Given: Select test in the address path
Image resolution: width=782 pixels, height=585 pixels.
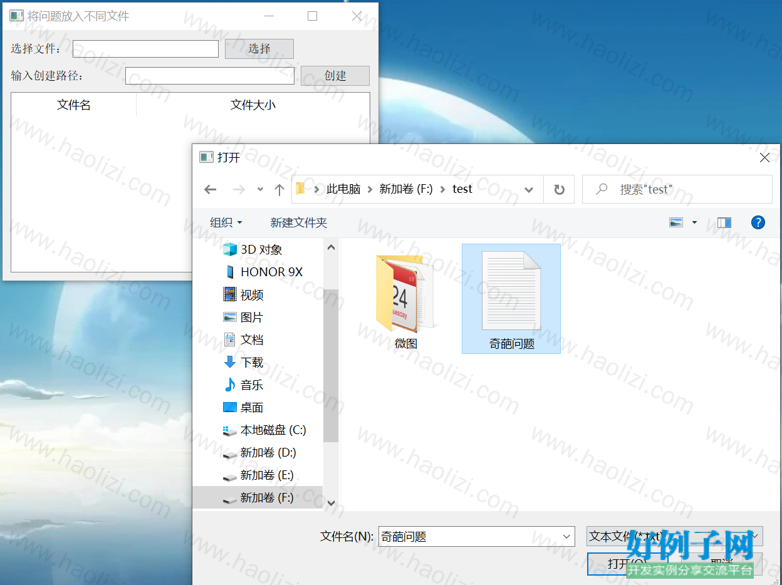Looking at the screenshot, I should [462, 189].
